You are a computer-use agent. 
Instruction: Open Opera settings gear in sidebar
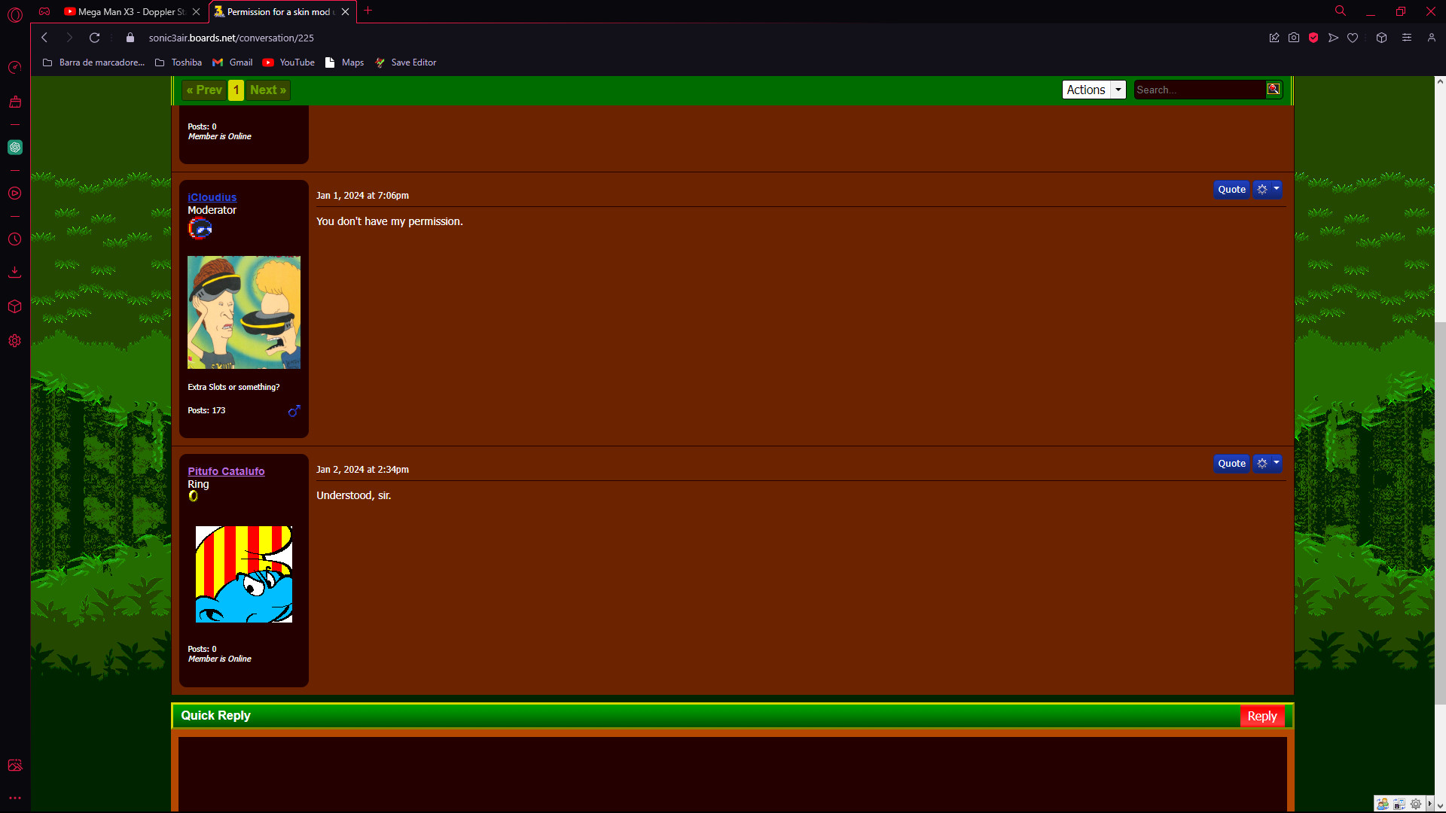point(15,341)
